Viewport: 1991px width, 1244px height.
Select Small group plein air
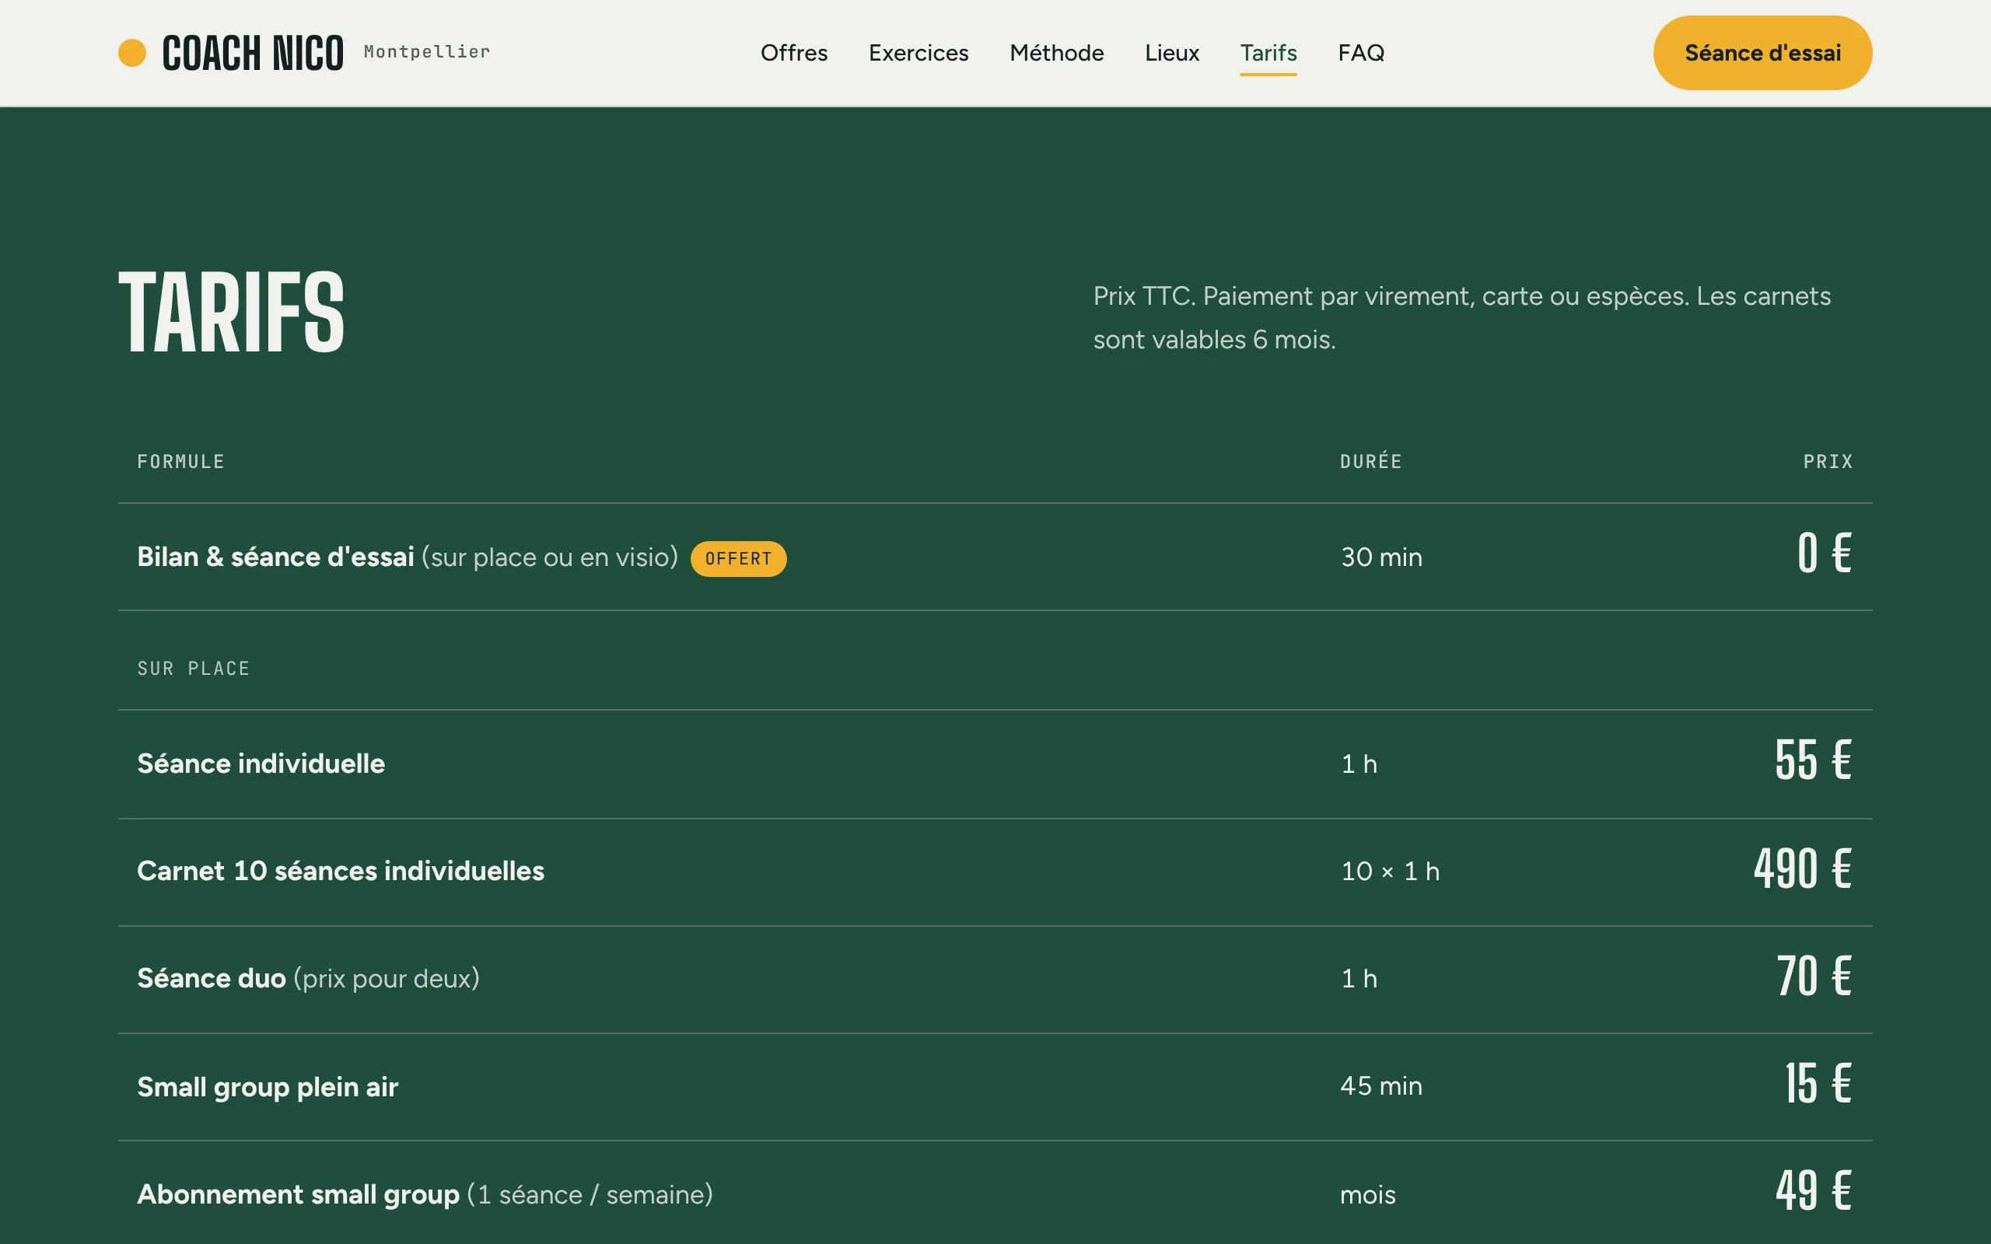(268, 1087)
